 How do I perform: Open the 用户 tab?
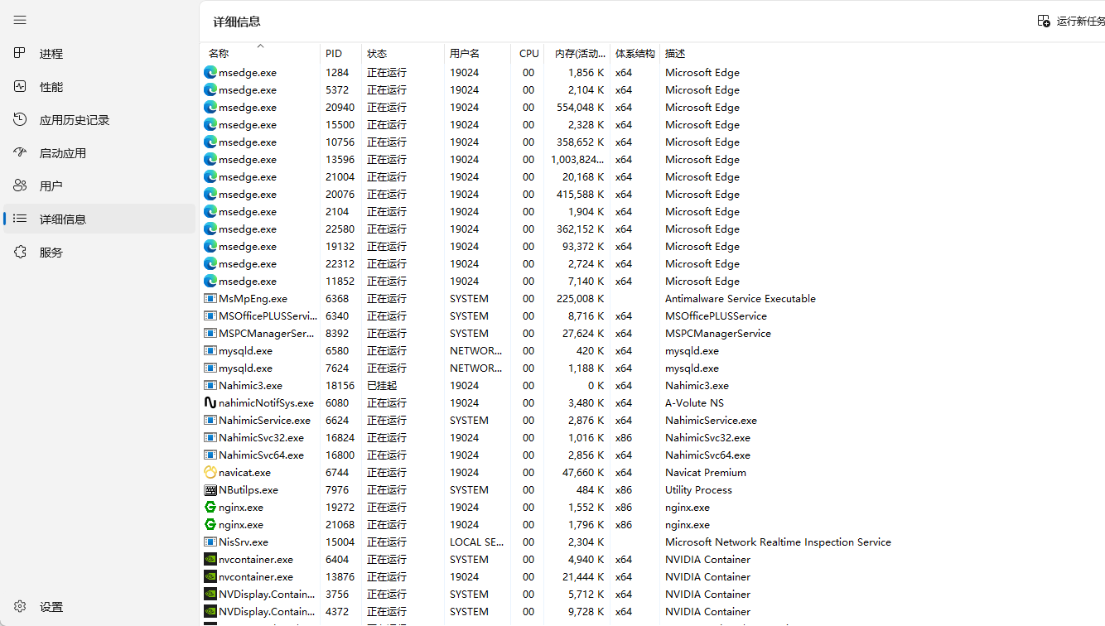point(99,185)
